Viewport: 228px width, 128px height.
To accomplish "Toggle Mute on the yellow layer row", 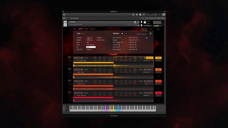I will point(69,57).
